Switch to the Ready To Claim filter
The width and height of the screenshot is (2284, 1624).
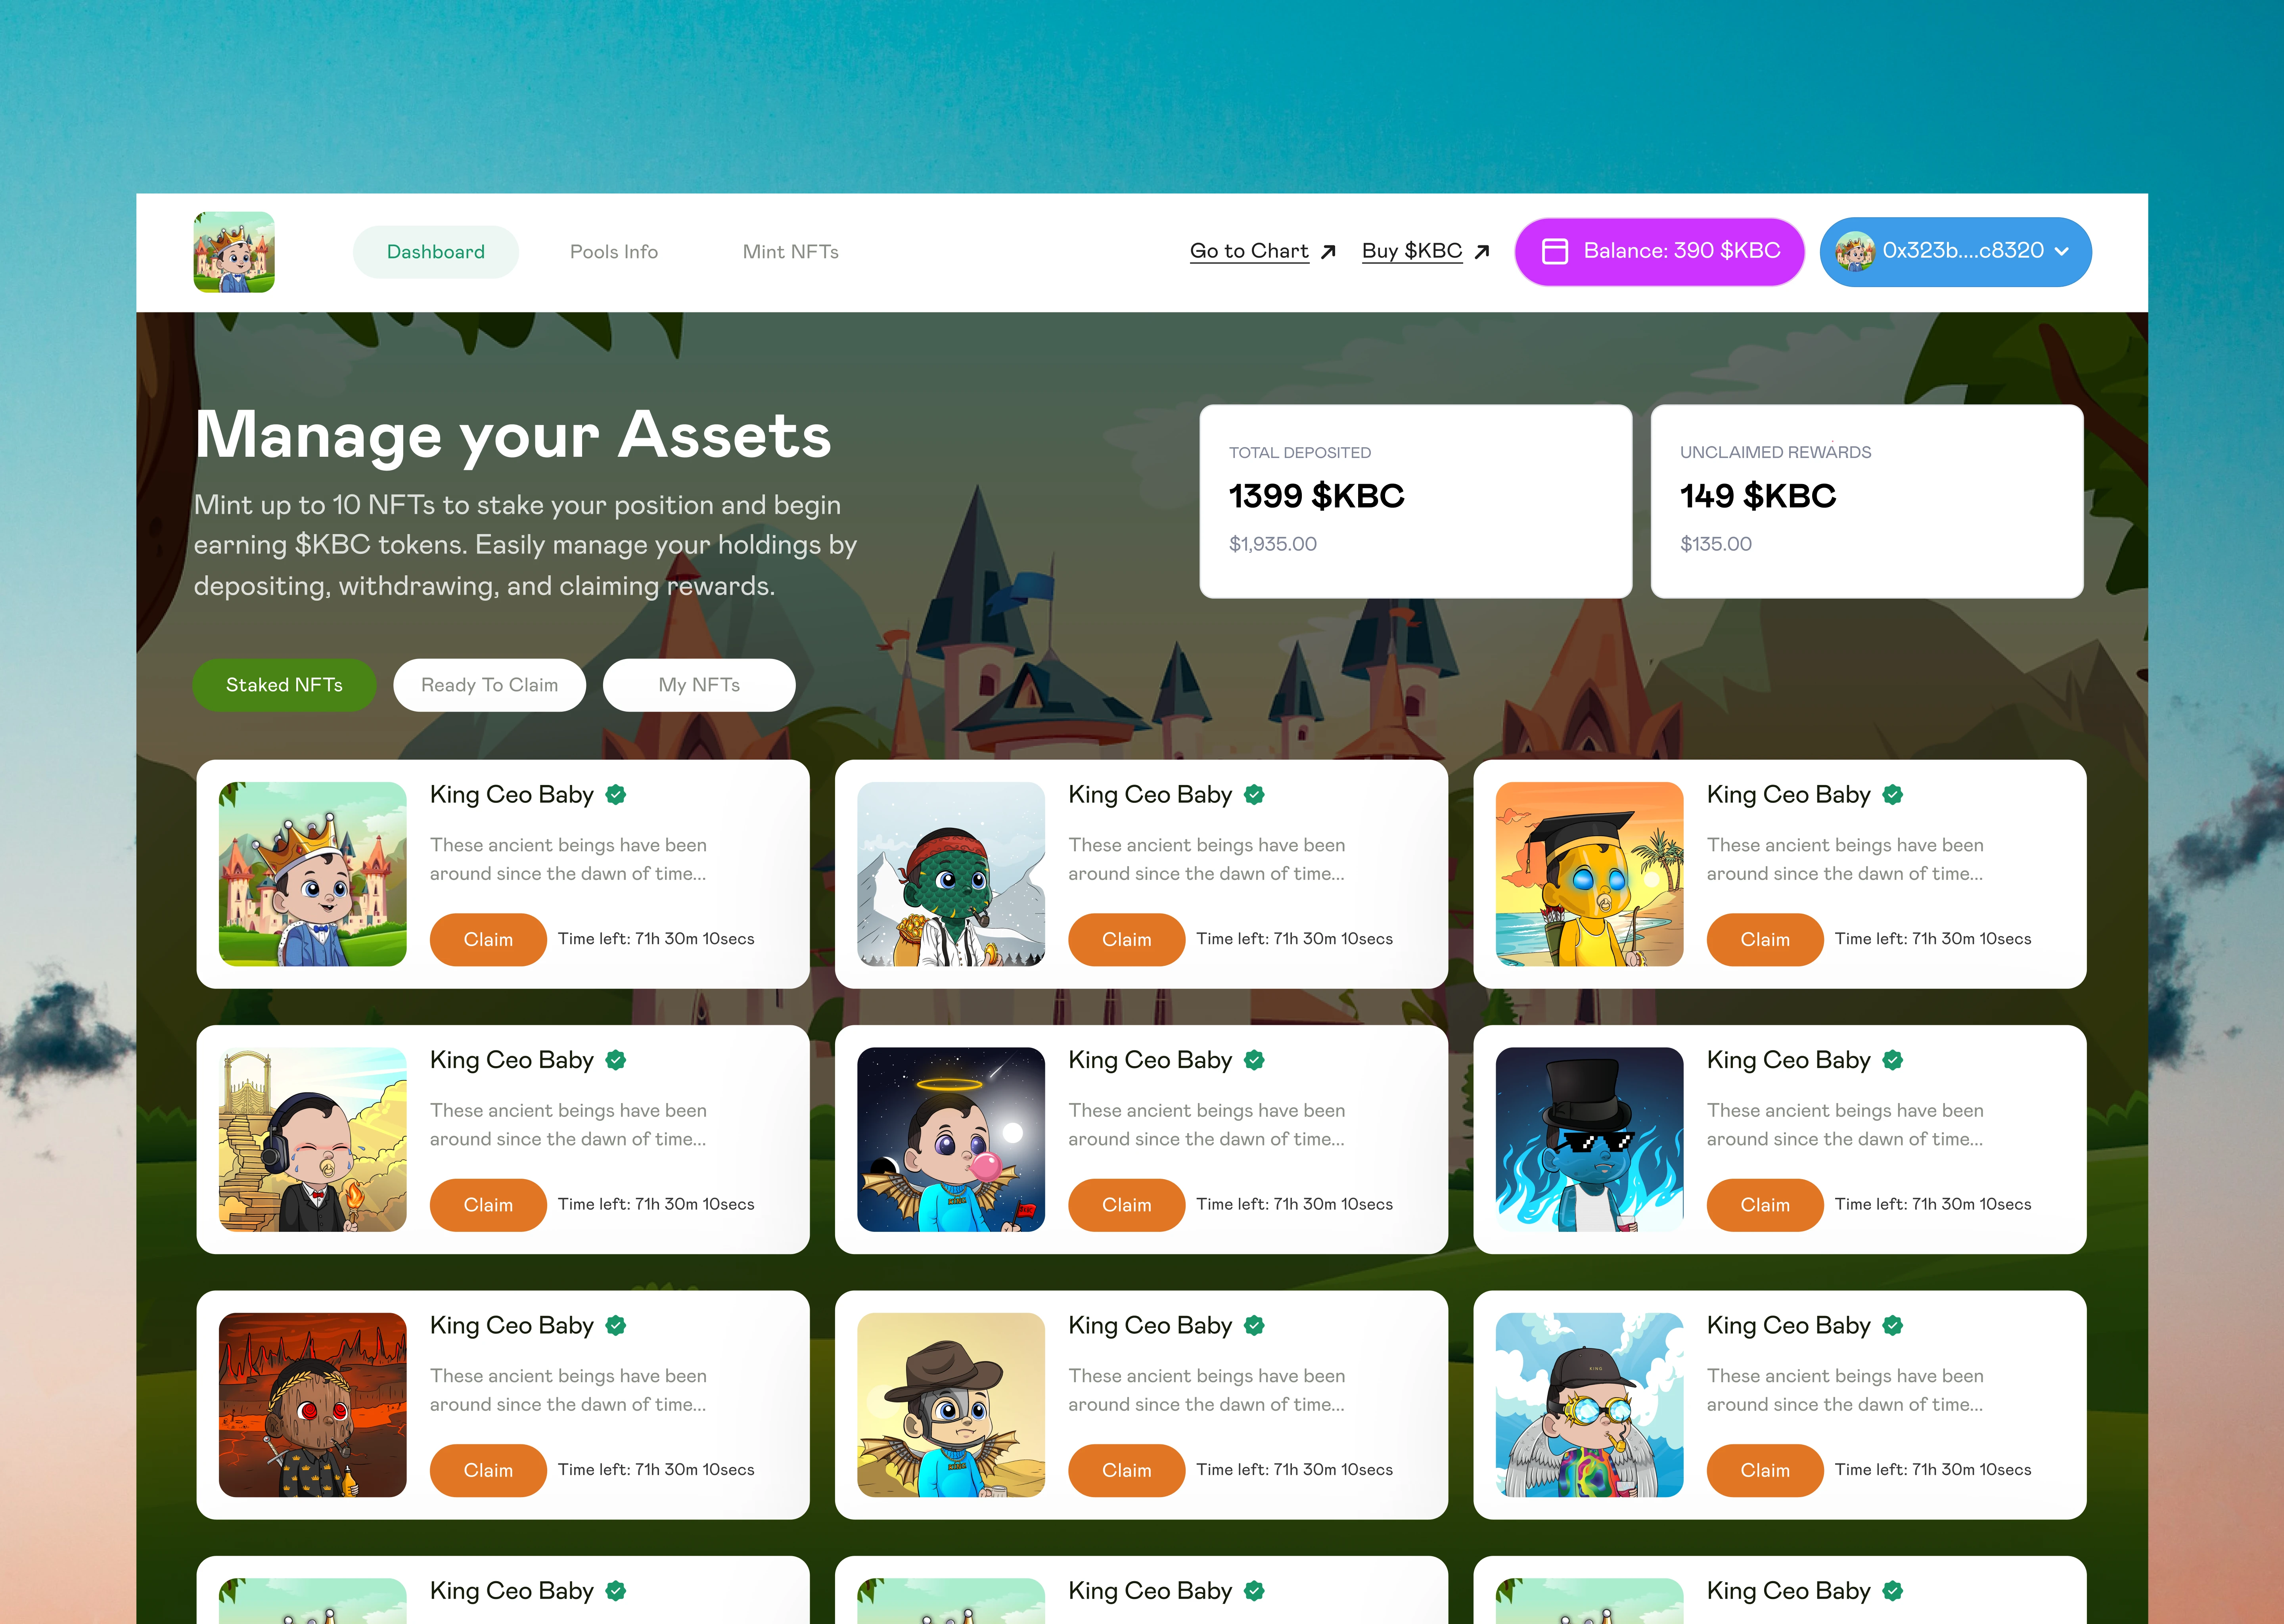489,685
